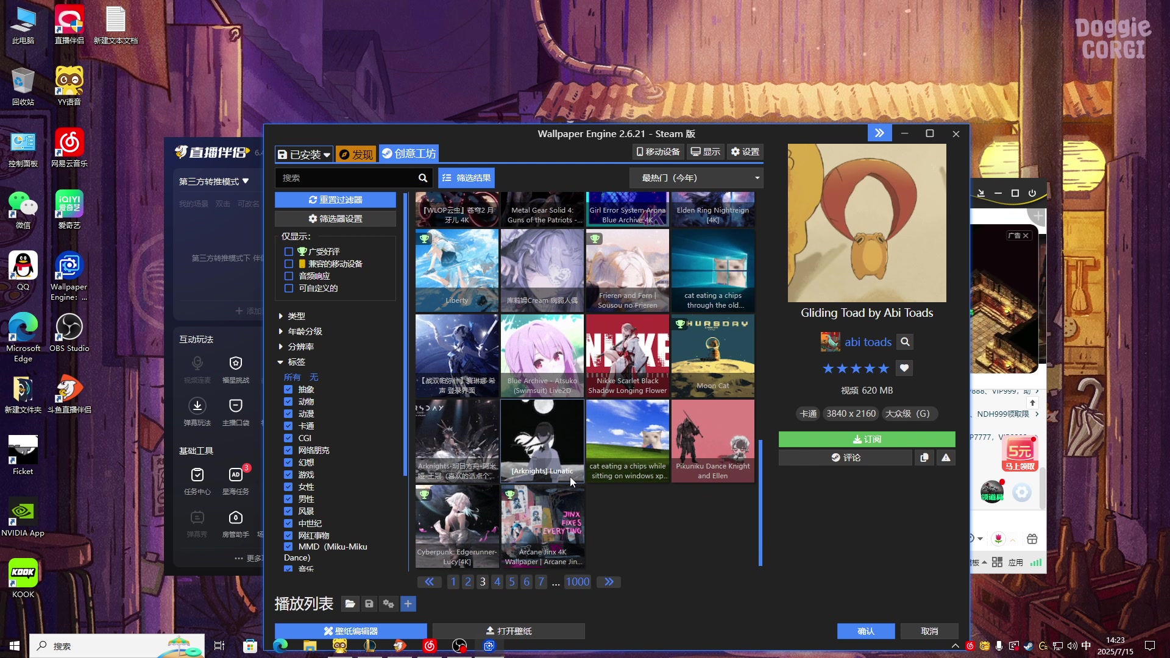Copy the wallpaper link icon next to 评论
Viewport: 1170px width, 658px height.
[924, 458]
